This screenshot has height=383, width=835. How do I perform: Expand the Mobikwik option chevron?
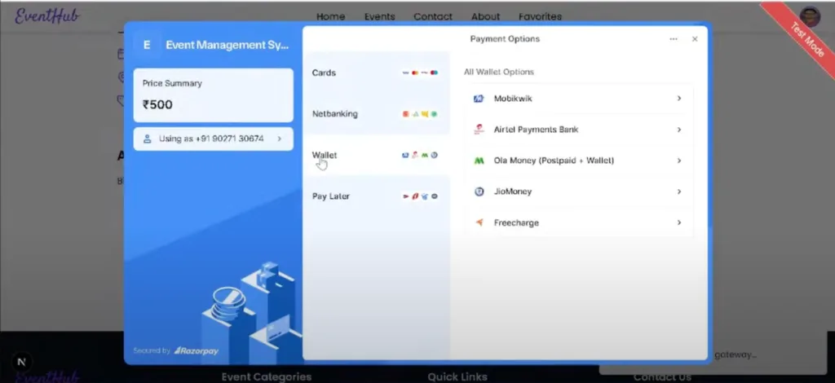tap(679, 99)
